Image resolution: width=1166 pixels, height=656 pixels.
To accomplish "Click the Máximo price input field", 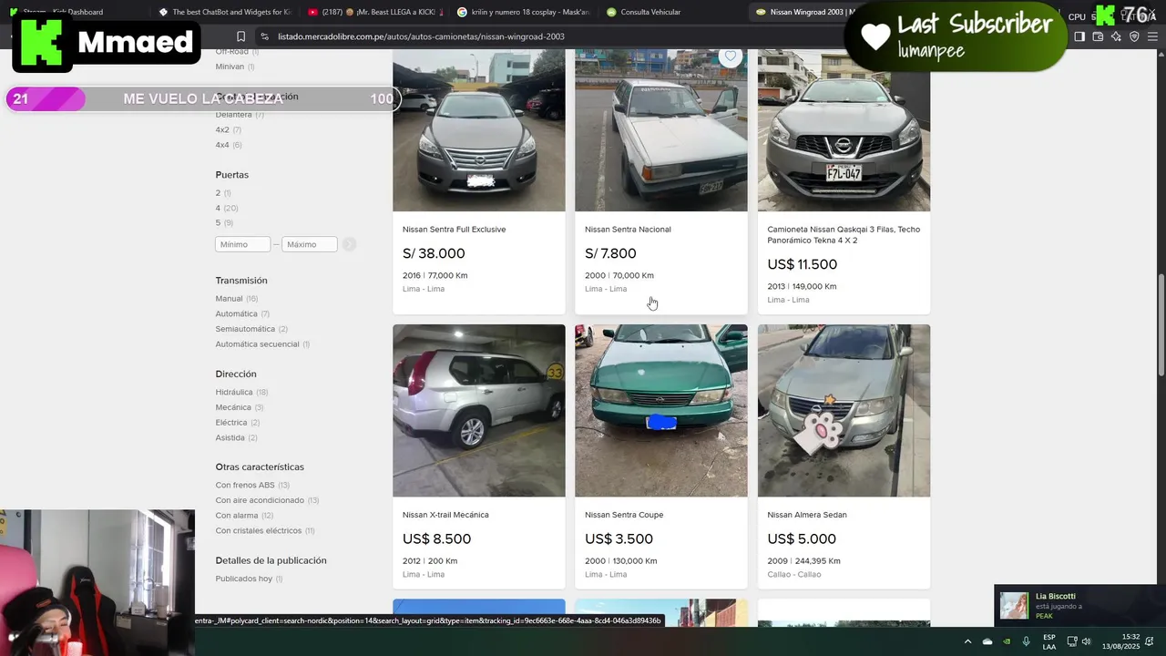I will [x=310, y=244].
